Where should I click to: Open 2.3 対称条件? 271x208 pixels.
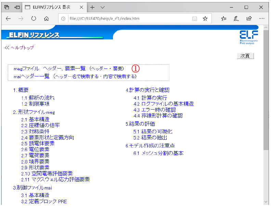coord(36,132)
